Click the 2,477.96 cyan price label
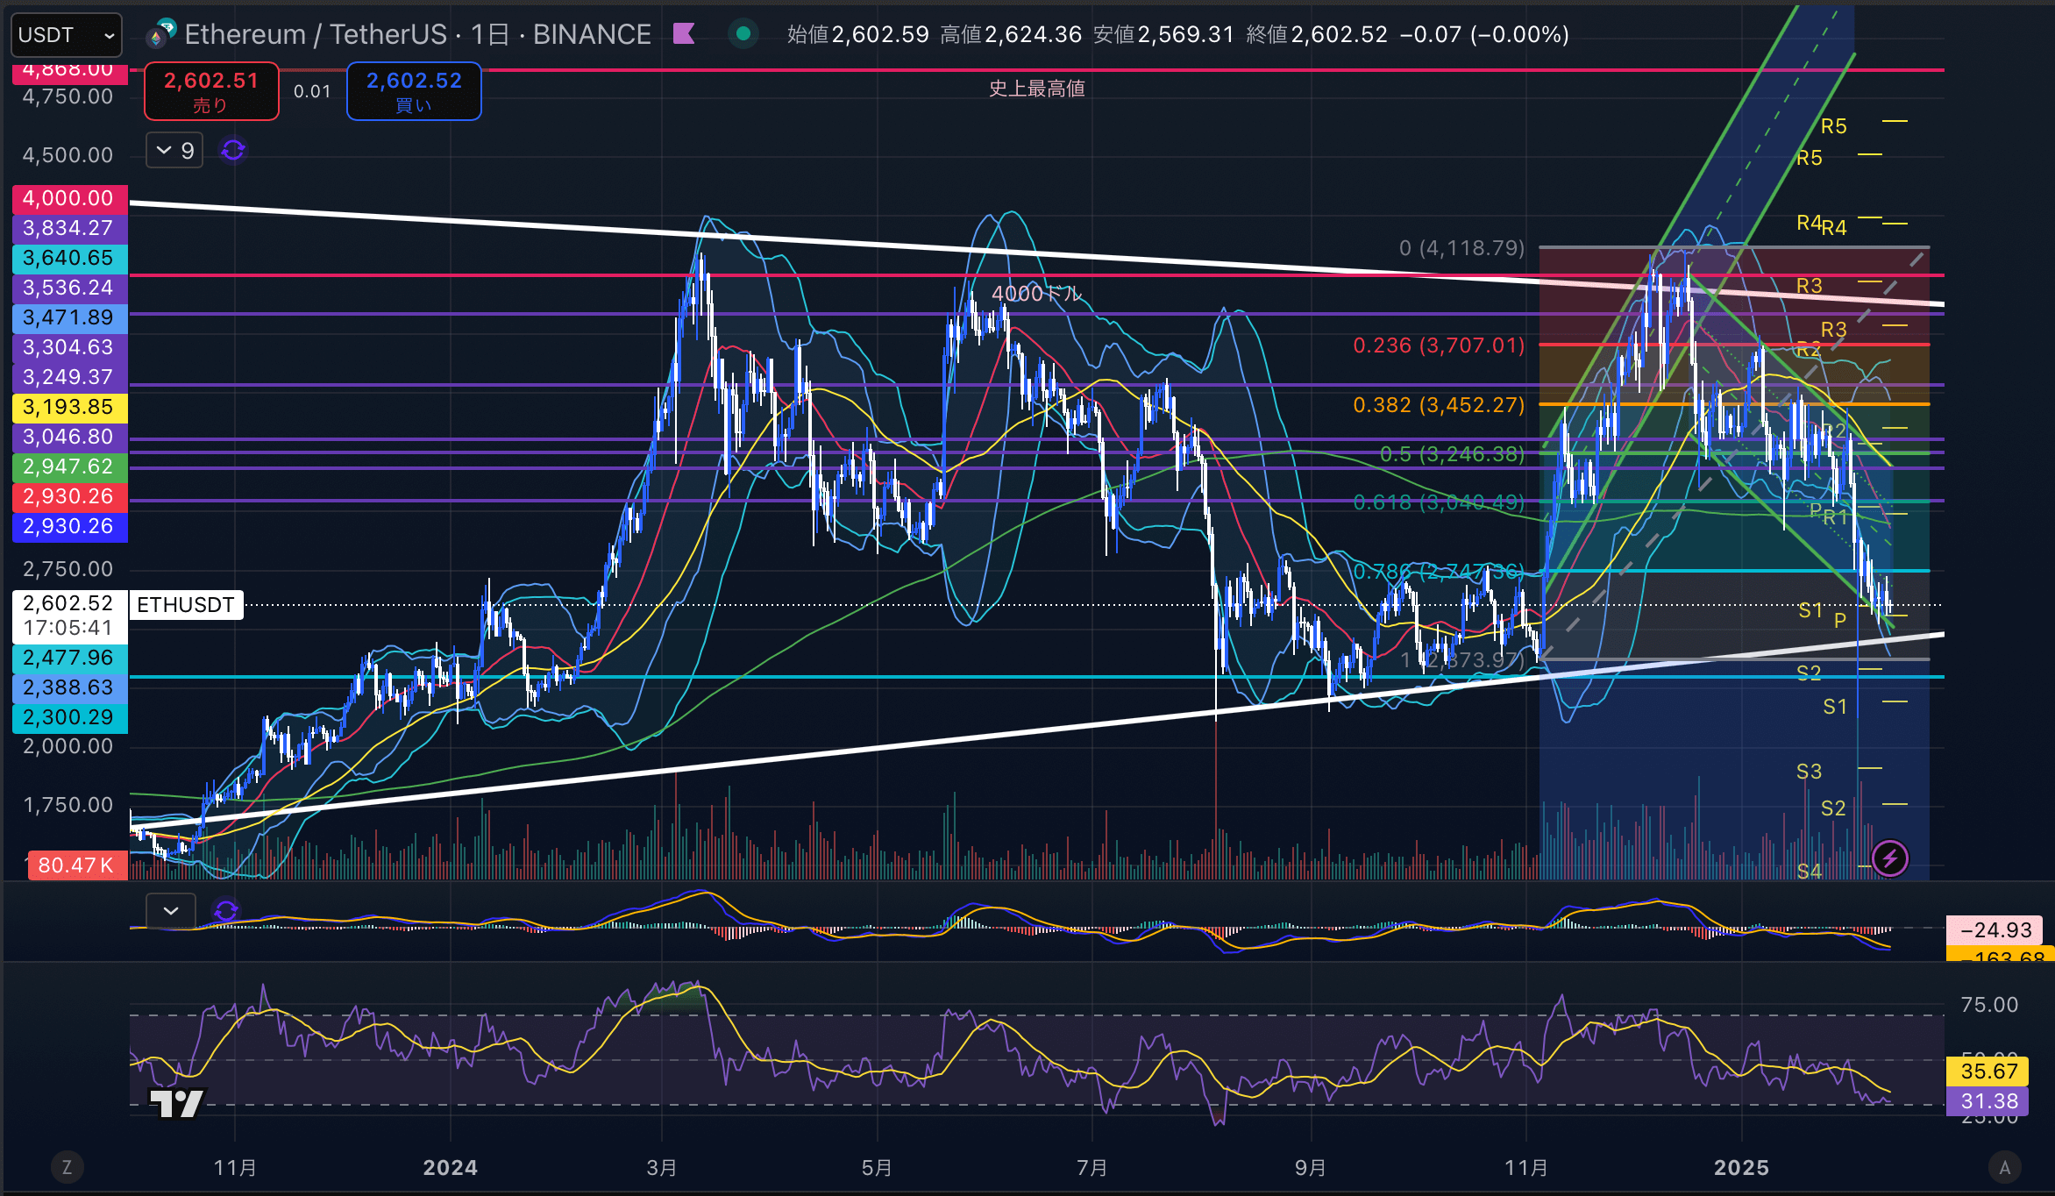The image size is (2055, 1196). point(69,658)
